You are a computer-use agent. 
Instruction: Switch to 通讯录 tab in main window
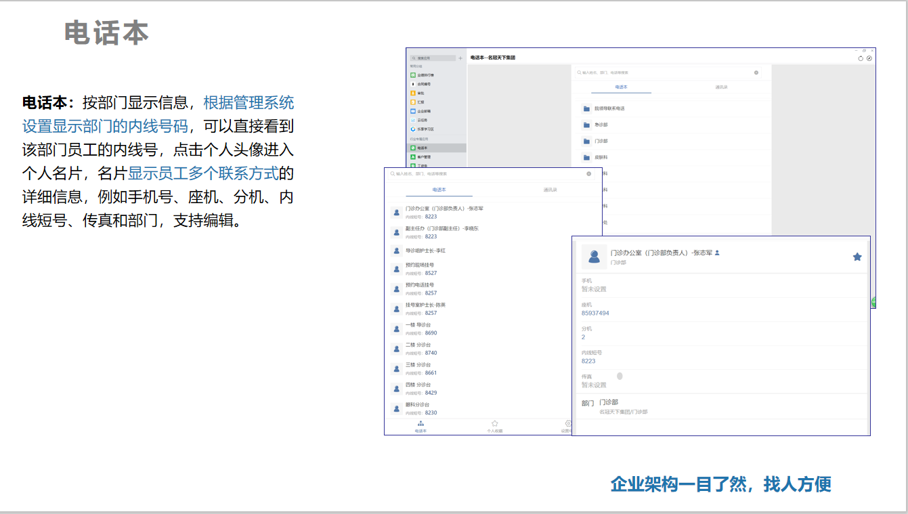click(x=721, y=87)
